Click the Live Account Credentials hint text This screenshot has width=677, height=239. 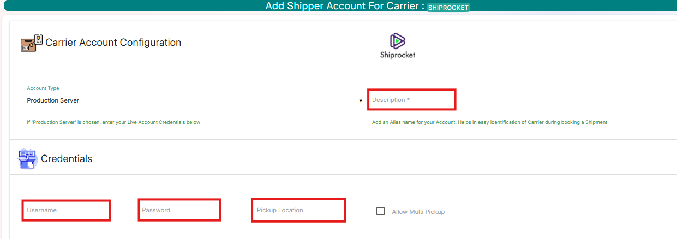[113, 122]
